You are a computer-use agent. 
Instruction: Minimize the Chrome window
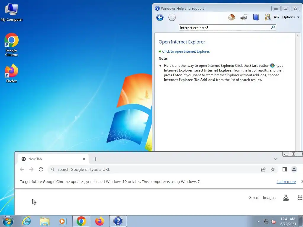[286, 154]
